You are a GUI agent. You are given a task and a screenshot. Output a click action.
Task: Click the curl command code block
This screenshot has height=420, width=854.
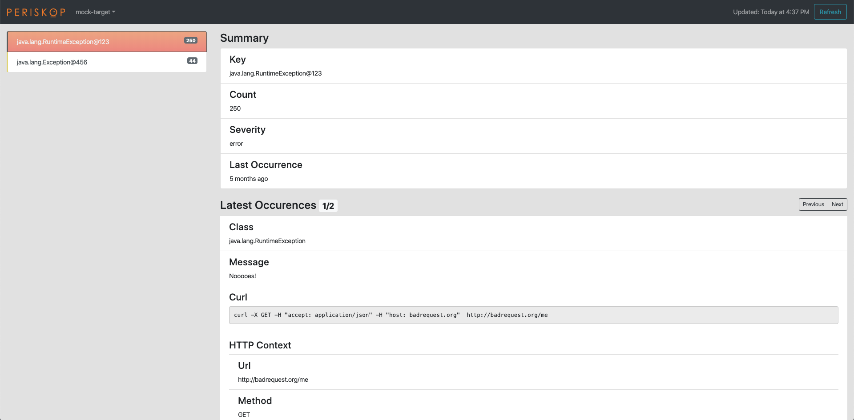click(533, 315)
